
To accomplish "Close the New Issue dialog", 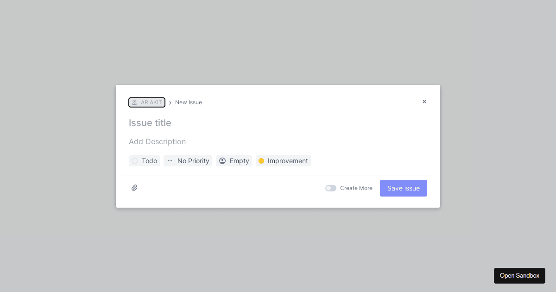I will [x=424, y=102].
